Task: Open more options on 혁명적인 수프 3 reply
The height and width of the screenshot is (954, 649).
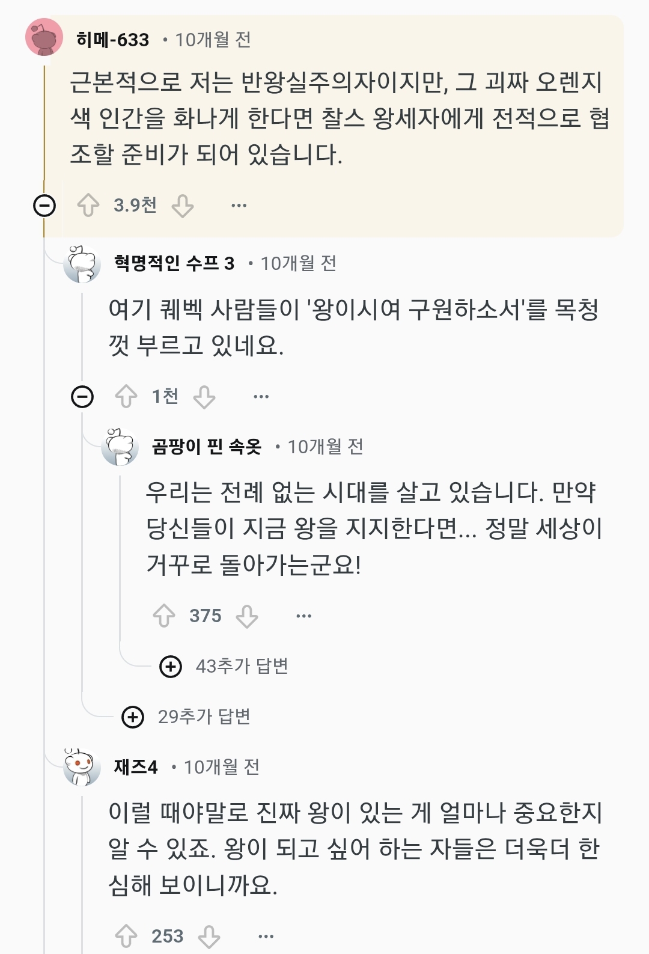Action: coord(261,397)
